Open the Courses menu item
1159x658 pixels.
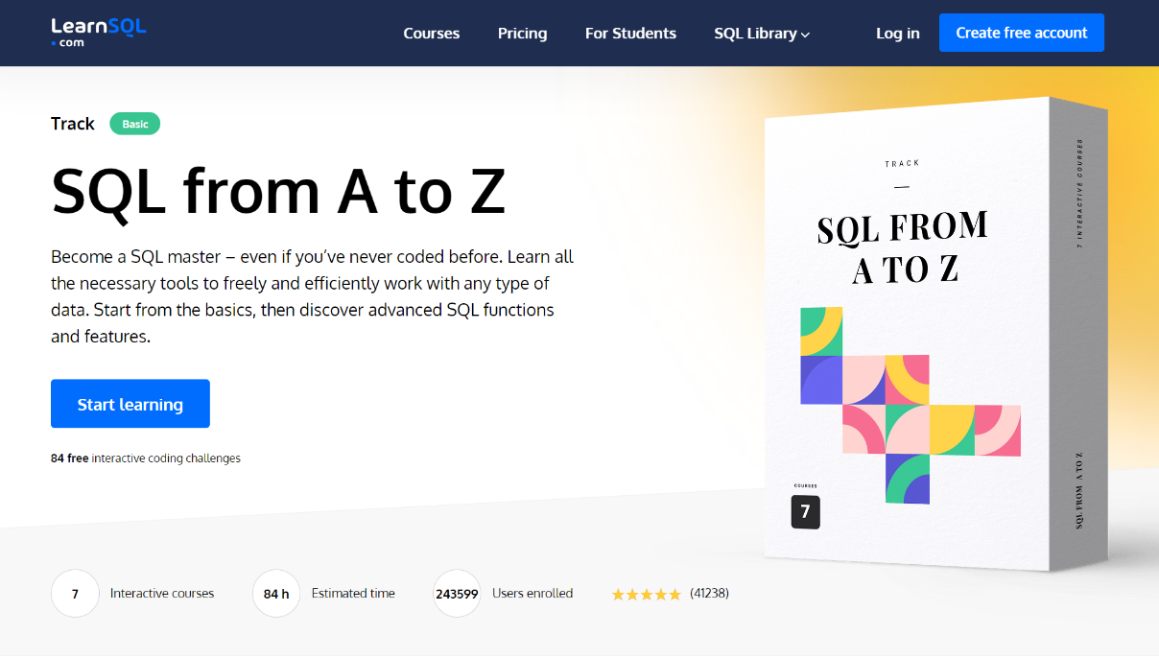[431, 33]
